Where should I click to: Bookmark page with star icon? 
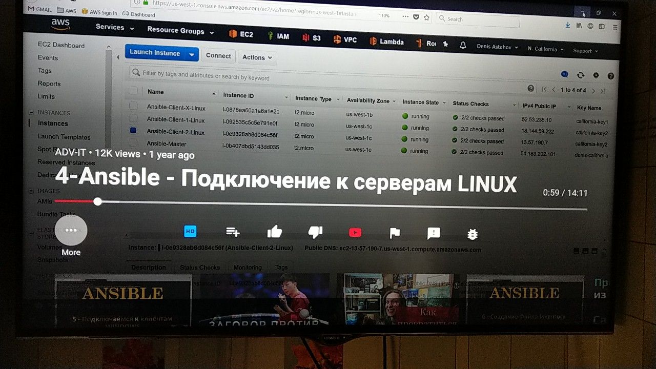pos(426,17)
